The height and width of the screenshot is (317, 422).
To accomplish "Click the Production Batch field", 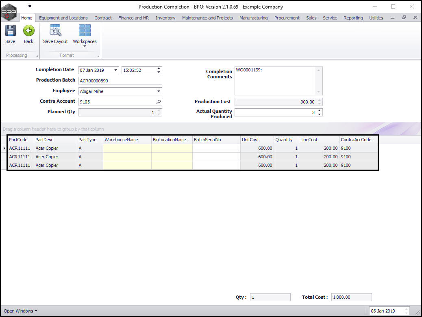I will point(120,81).
